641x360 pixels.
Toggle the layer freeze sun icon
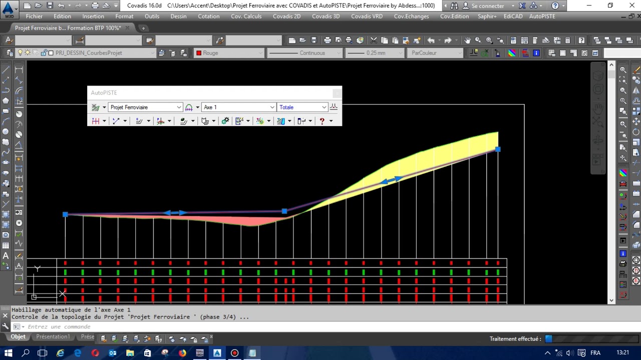(28, 52)
